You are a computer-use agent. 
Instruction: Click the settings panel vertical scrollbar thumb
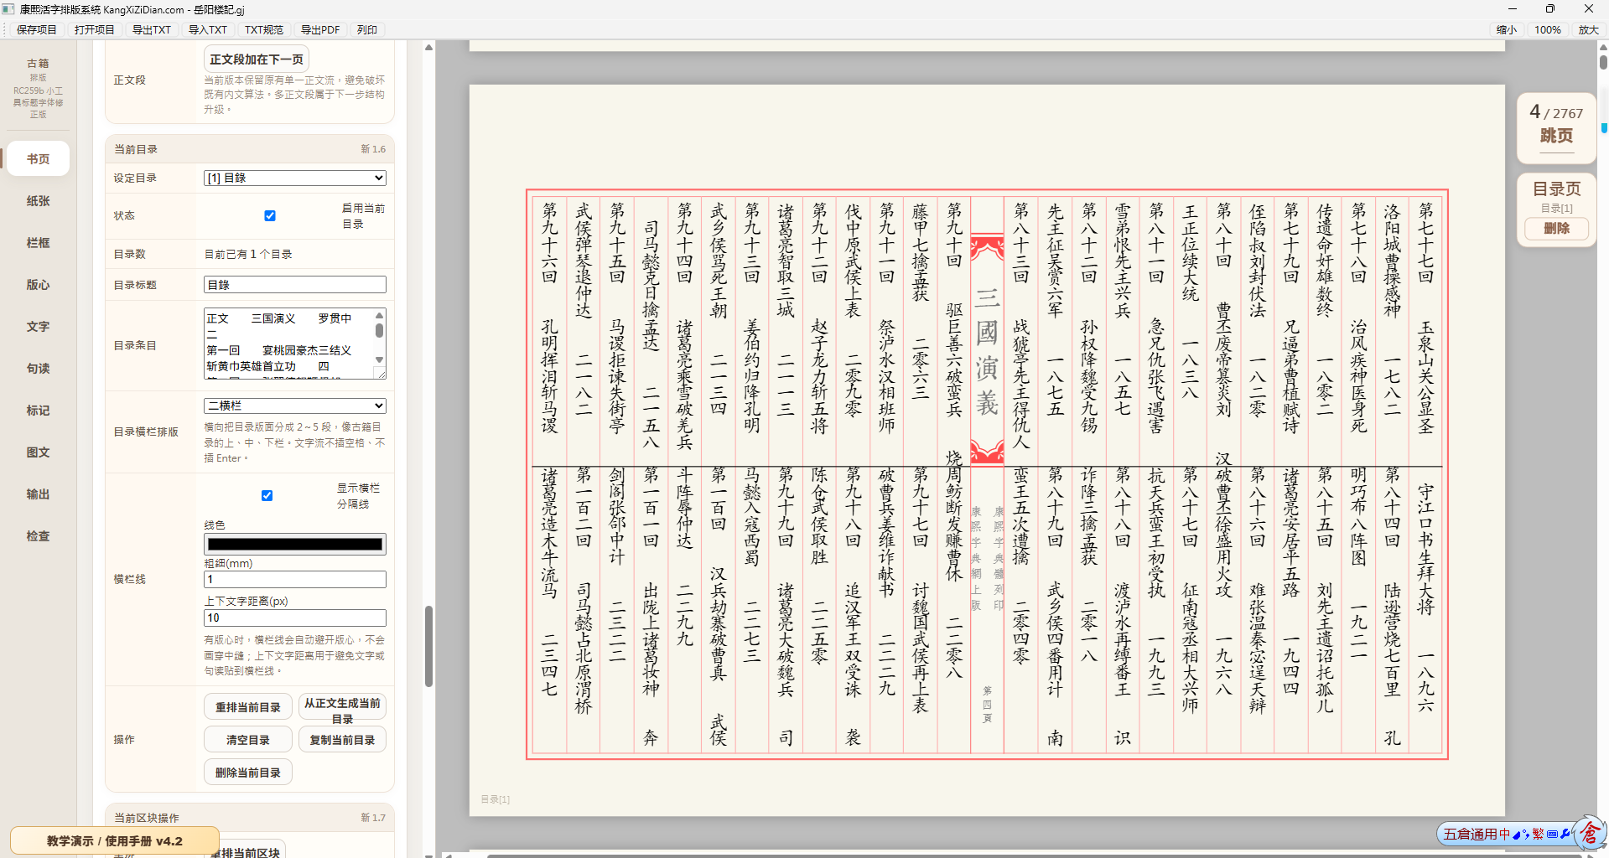tap(428, 646)
